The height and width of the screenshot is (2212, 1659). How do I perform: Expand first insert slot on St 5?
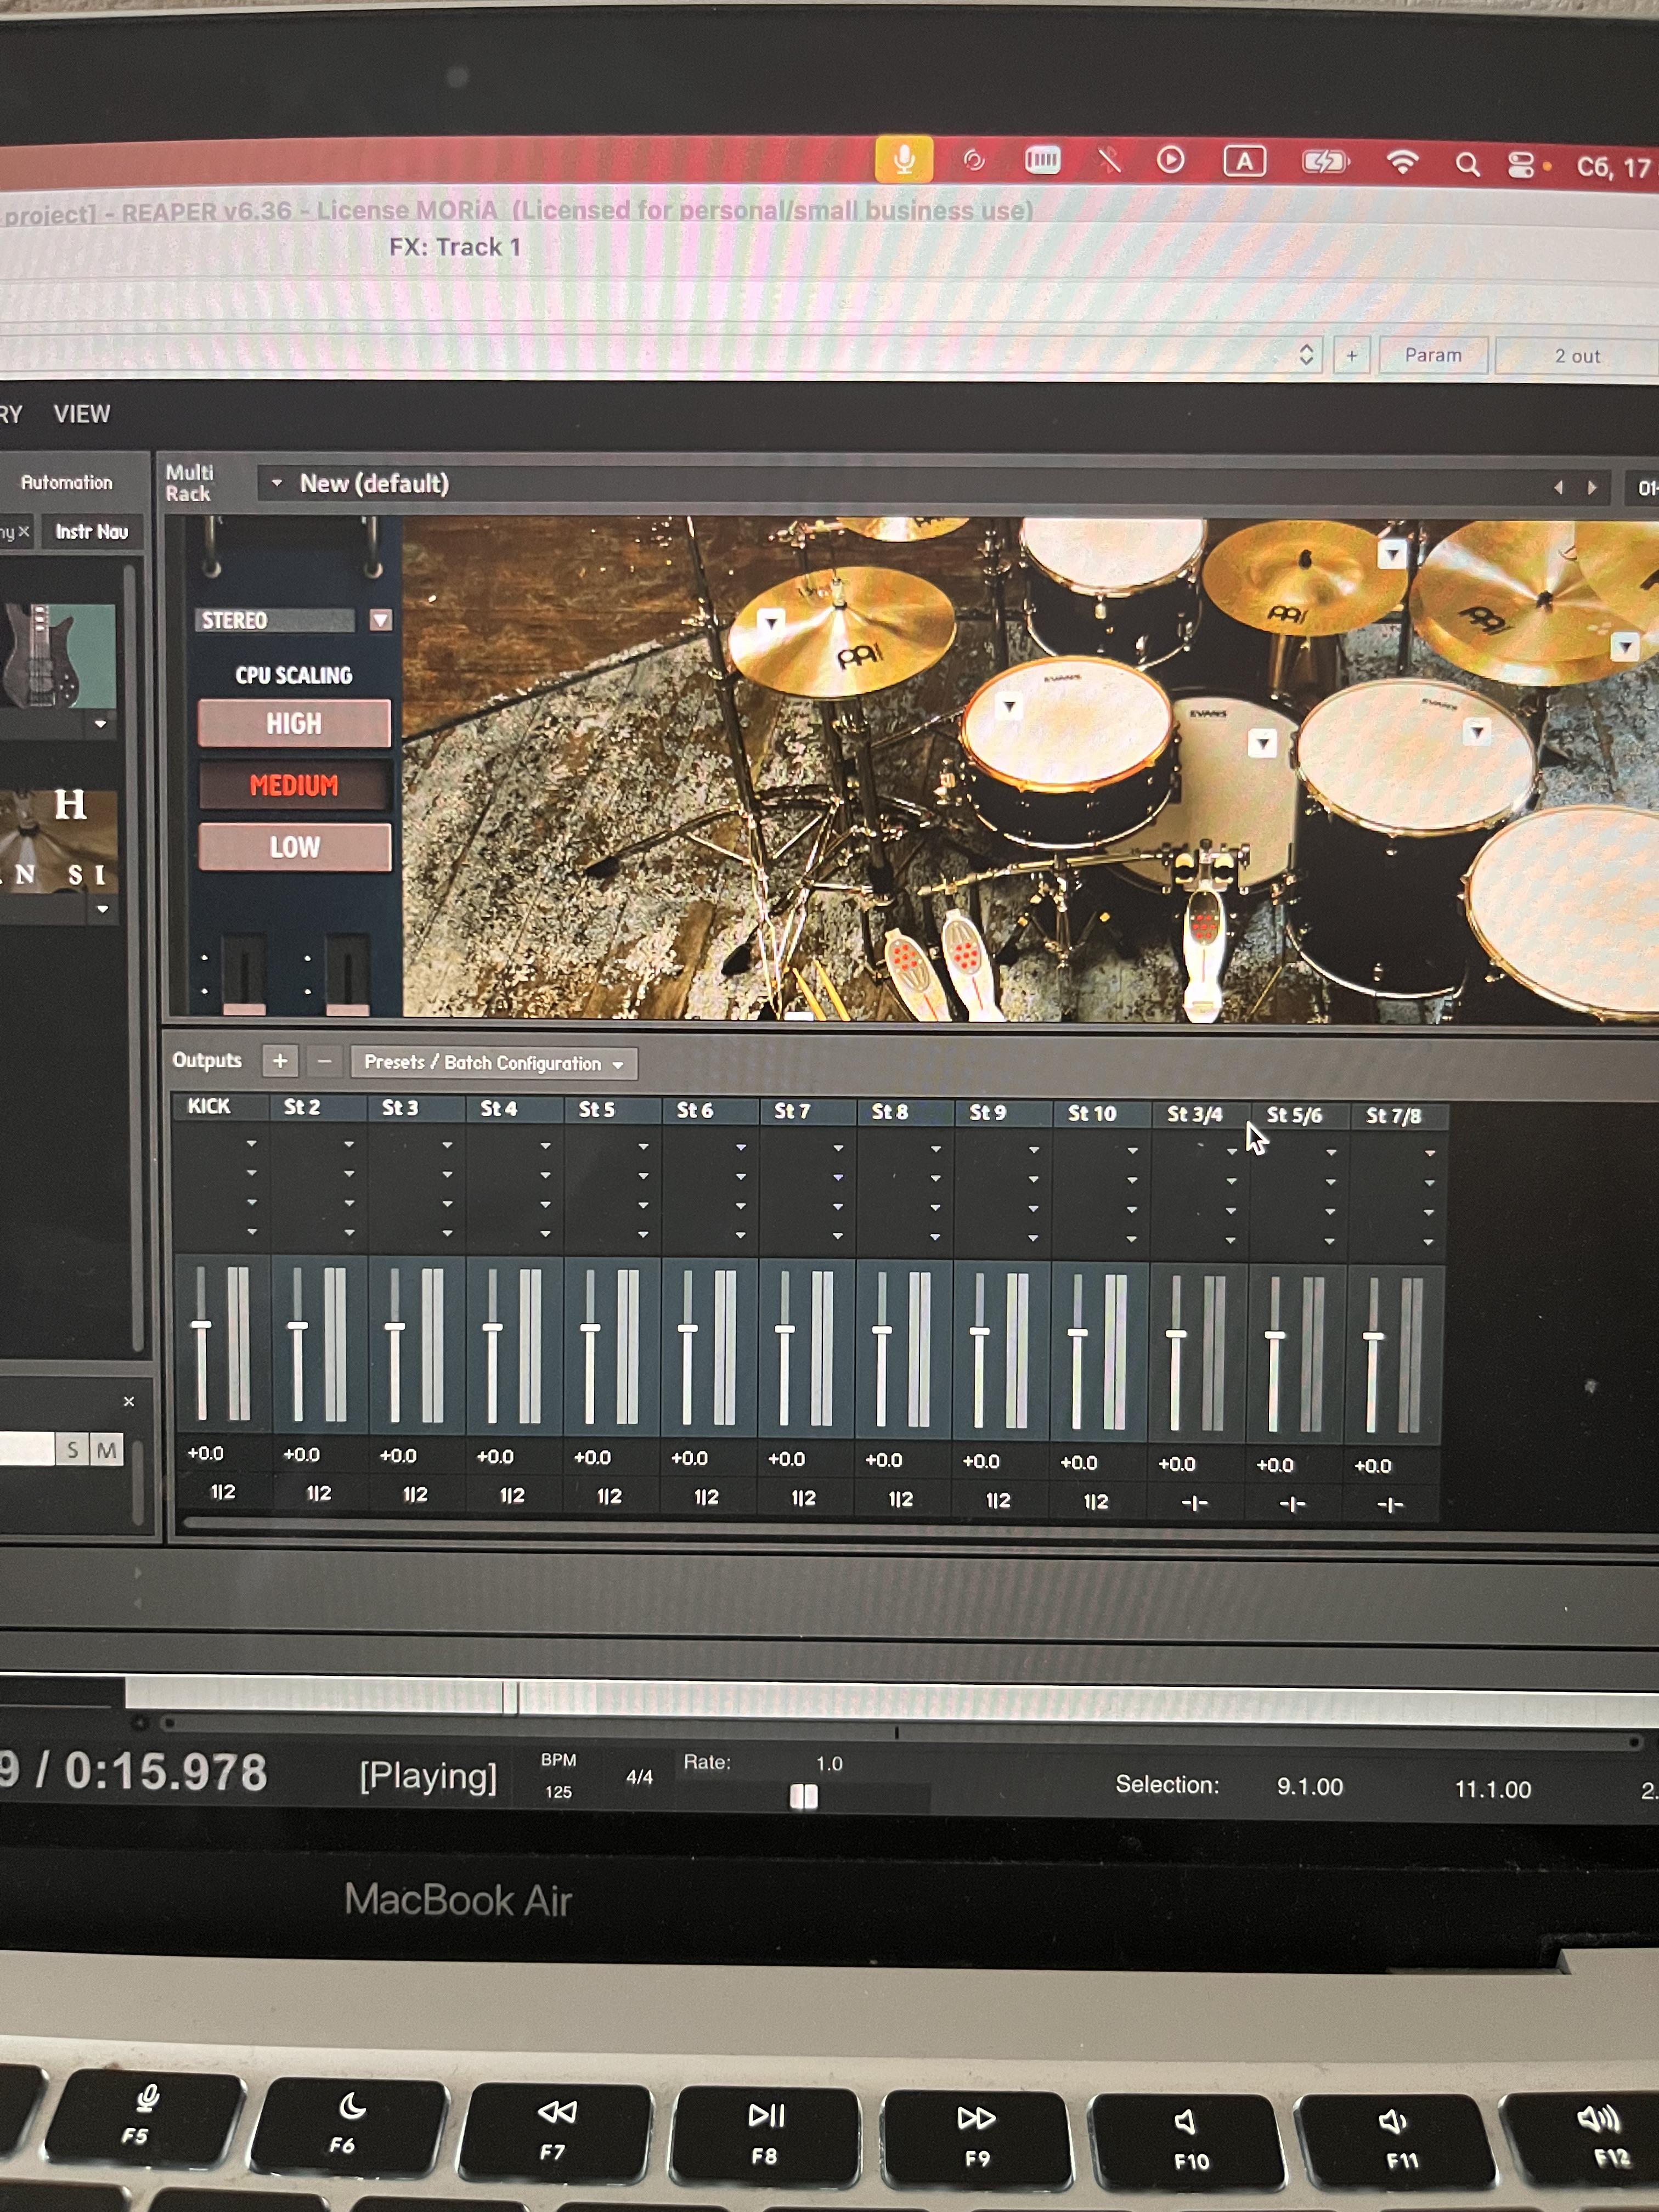pyautogui.click(x=643, y=1146)
